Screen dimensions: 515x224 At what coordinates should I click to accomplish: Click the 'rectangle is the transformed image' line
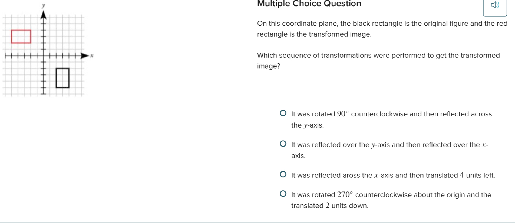click(314, 34)
